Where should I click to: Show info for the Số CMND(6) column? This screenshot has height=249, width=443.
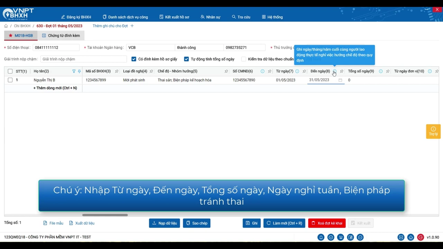(262, 71)
